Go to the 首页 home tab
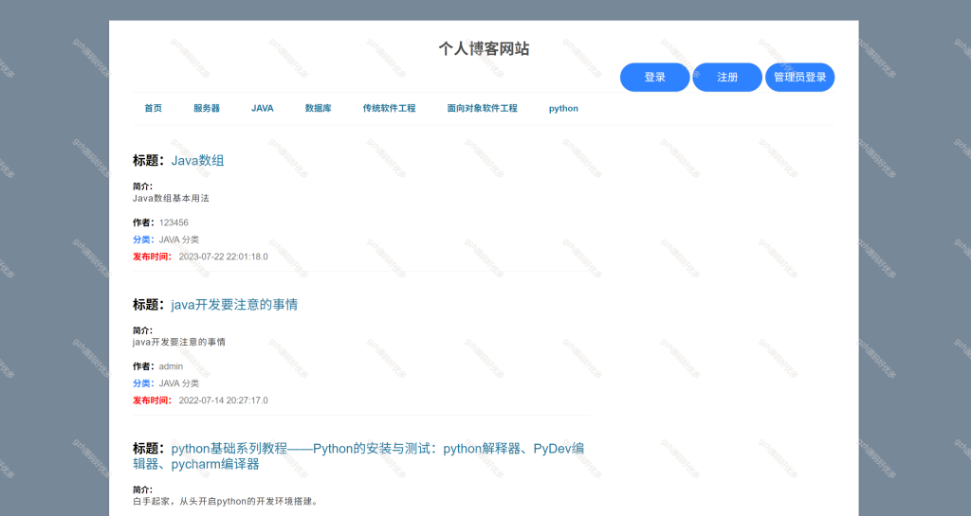This screenshot has height=516, width=971. click(153, 108)
